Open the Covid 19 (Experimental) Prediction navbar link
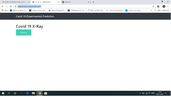 35,16
